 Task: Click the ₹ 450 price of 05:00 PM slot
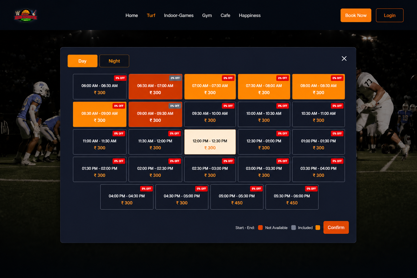pyautogui.click(x=237, y=203)
